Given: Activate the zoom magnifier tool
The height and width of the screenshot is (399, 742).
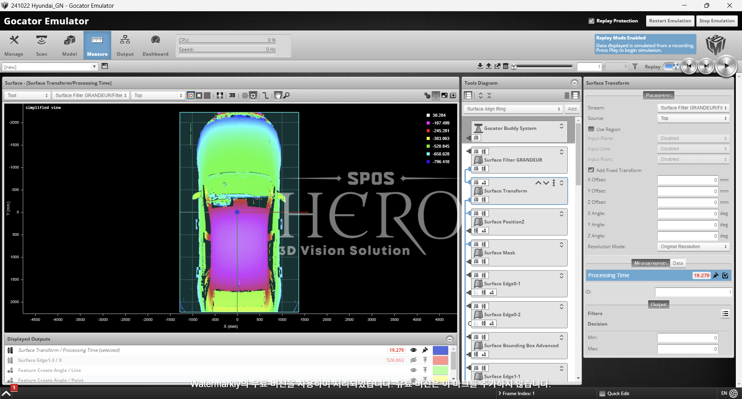Looking at the screenshot, I should (286, 95).
